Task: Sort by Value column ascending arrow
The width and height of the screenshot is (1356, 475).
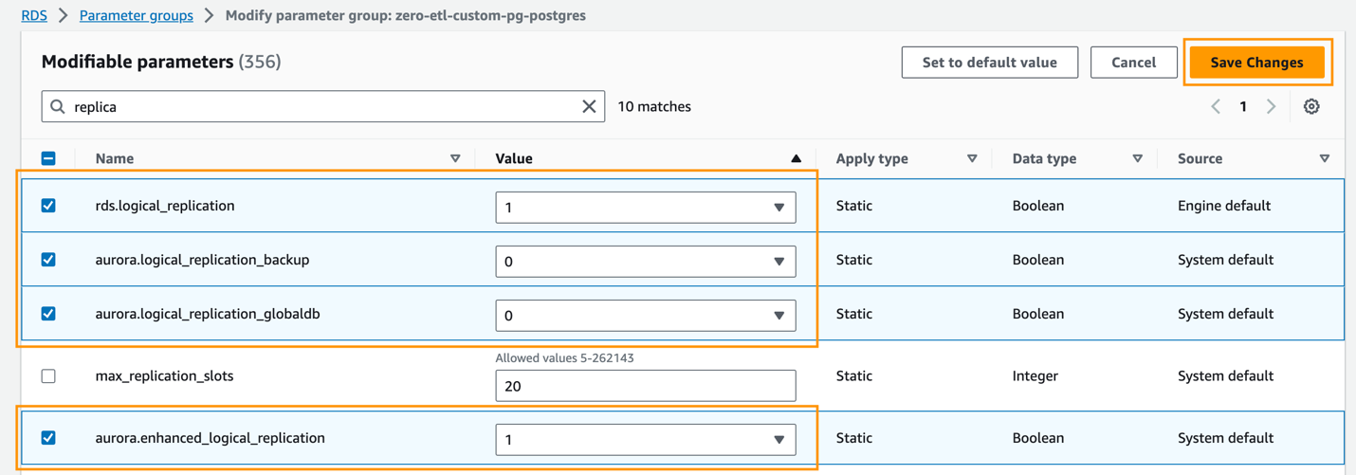Action: [x=796, y=159]
